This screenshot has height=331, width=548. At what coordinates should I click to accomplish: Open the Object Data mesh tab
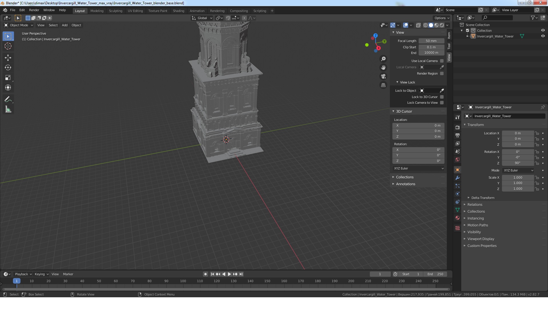coord(458,210)
